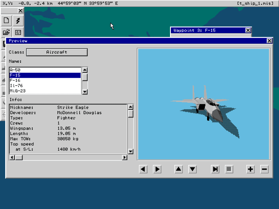Click Info panel scroll down arrow
Image resolution: width=279 pixels, height=209 pixels.
pyautogui.click(x=131, y=151)
